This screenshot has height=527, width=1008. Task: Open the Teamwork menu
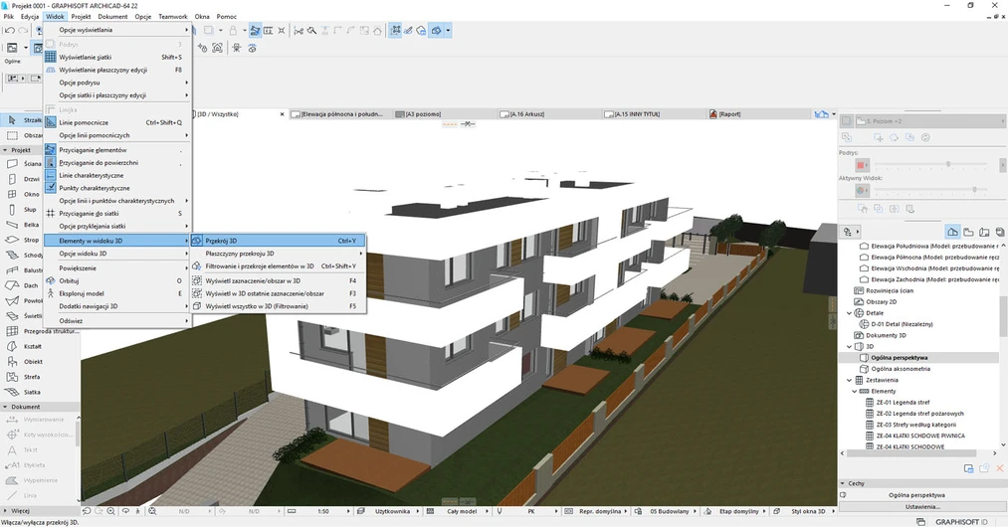coord(173,17)
